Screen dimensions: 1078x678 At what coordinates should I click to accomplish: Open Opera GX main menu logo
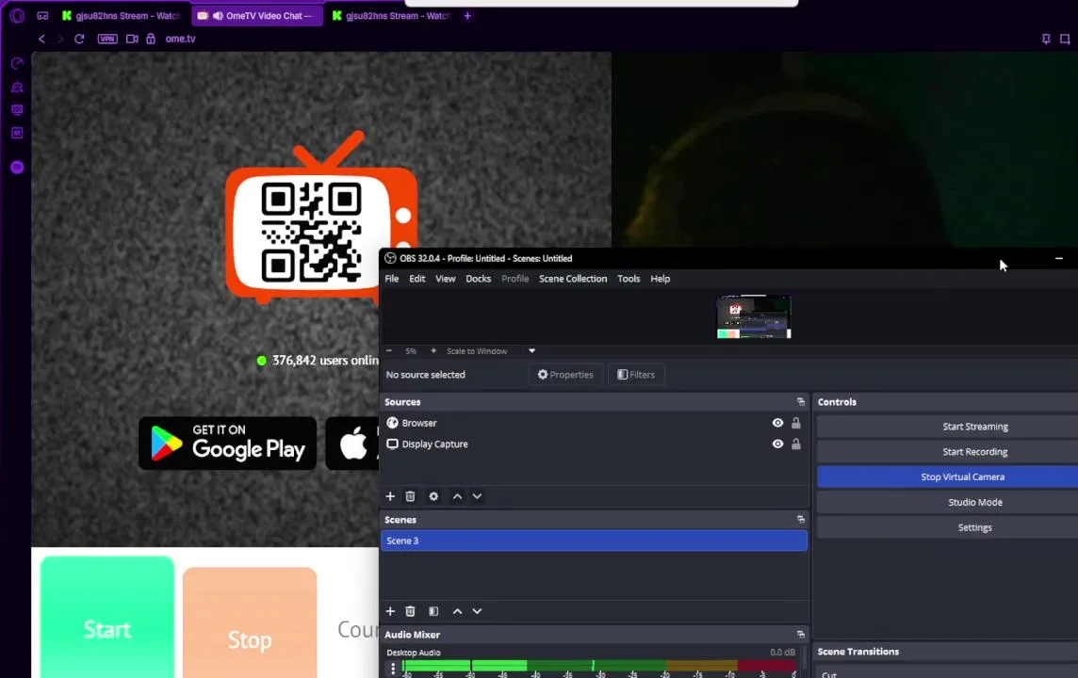pyautogui.click(x=17, y=15)
